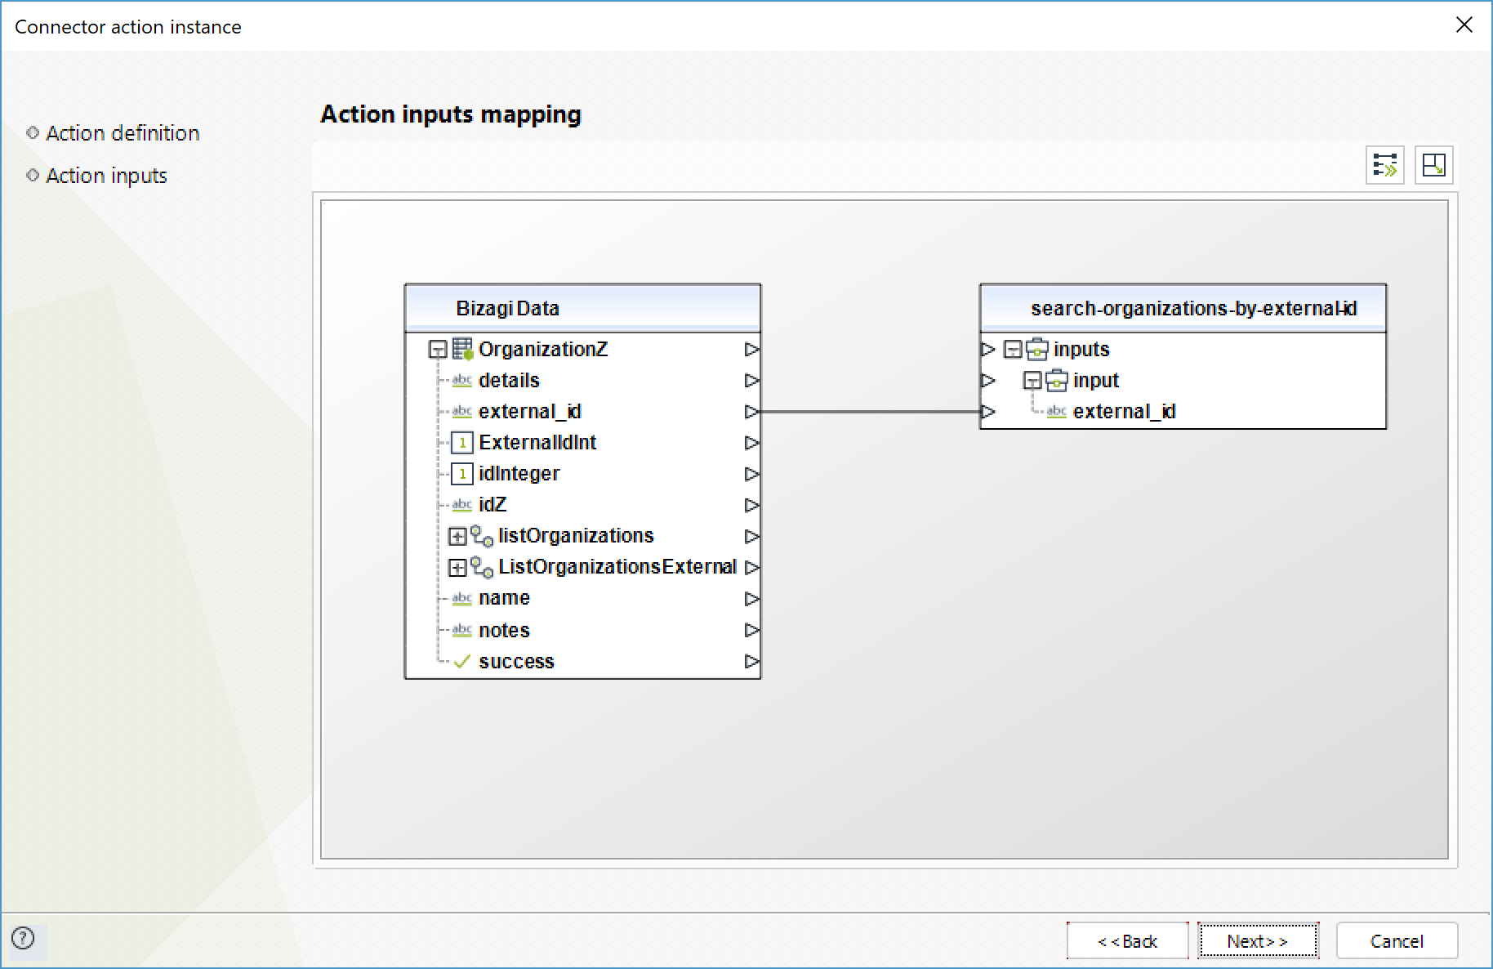This screenshot has width=1493, height=969.
Task: Select the input tree item
Action: 1096,381
